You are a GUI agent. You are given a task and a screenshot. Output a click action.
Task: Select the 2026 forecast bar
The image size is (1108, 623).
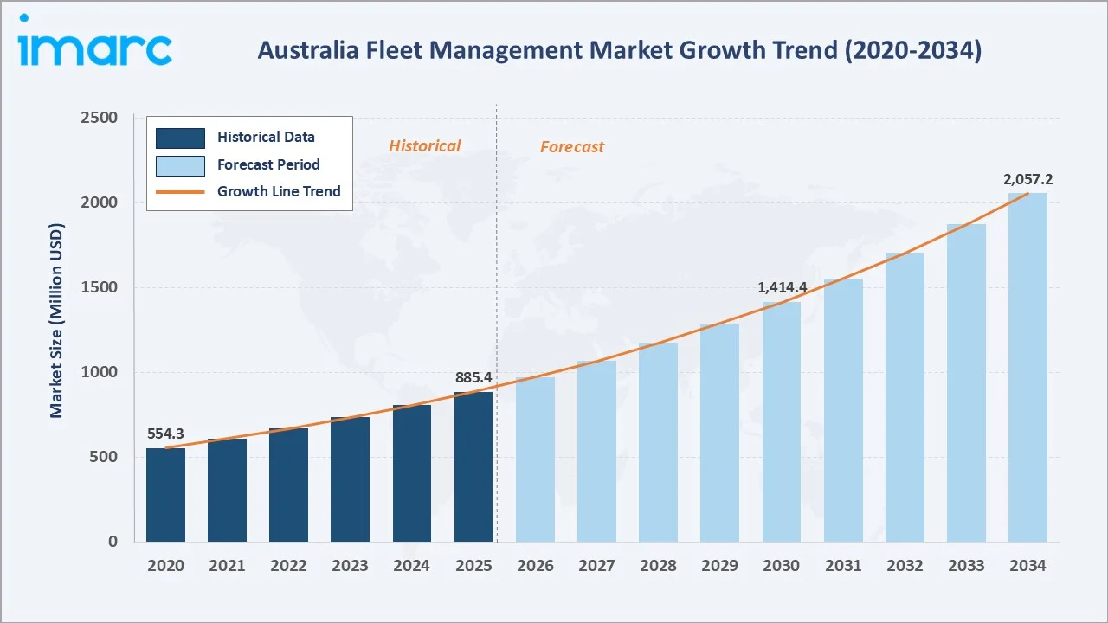click(x=535, y=459)
